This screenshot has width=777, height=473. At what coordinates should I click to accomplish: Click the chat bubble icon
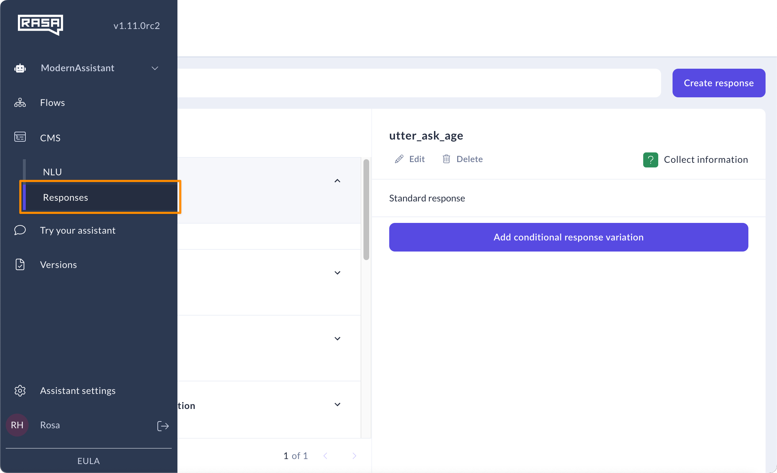pyautogui.click(x=20, y=230)
